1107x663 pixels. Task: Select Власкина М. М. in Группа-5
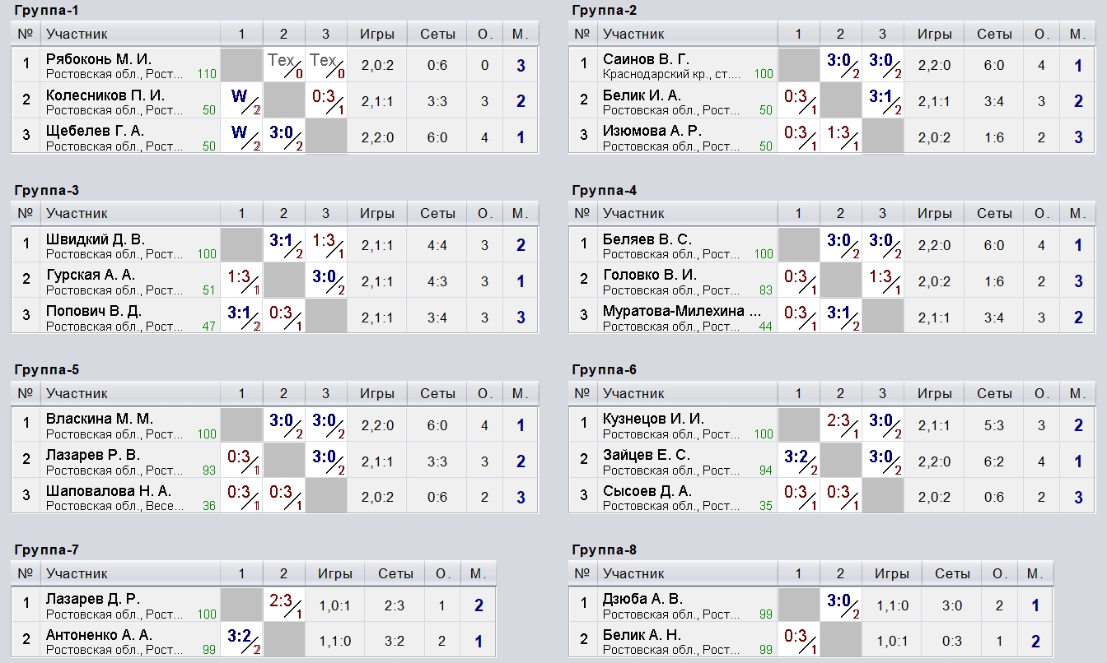[x=100, y=419]
